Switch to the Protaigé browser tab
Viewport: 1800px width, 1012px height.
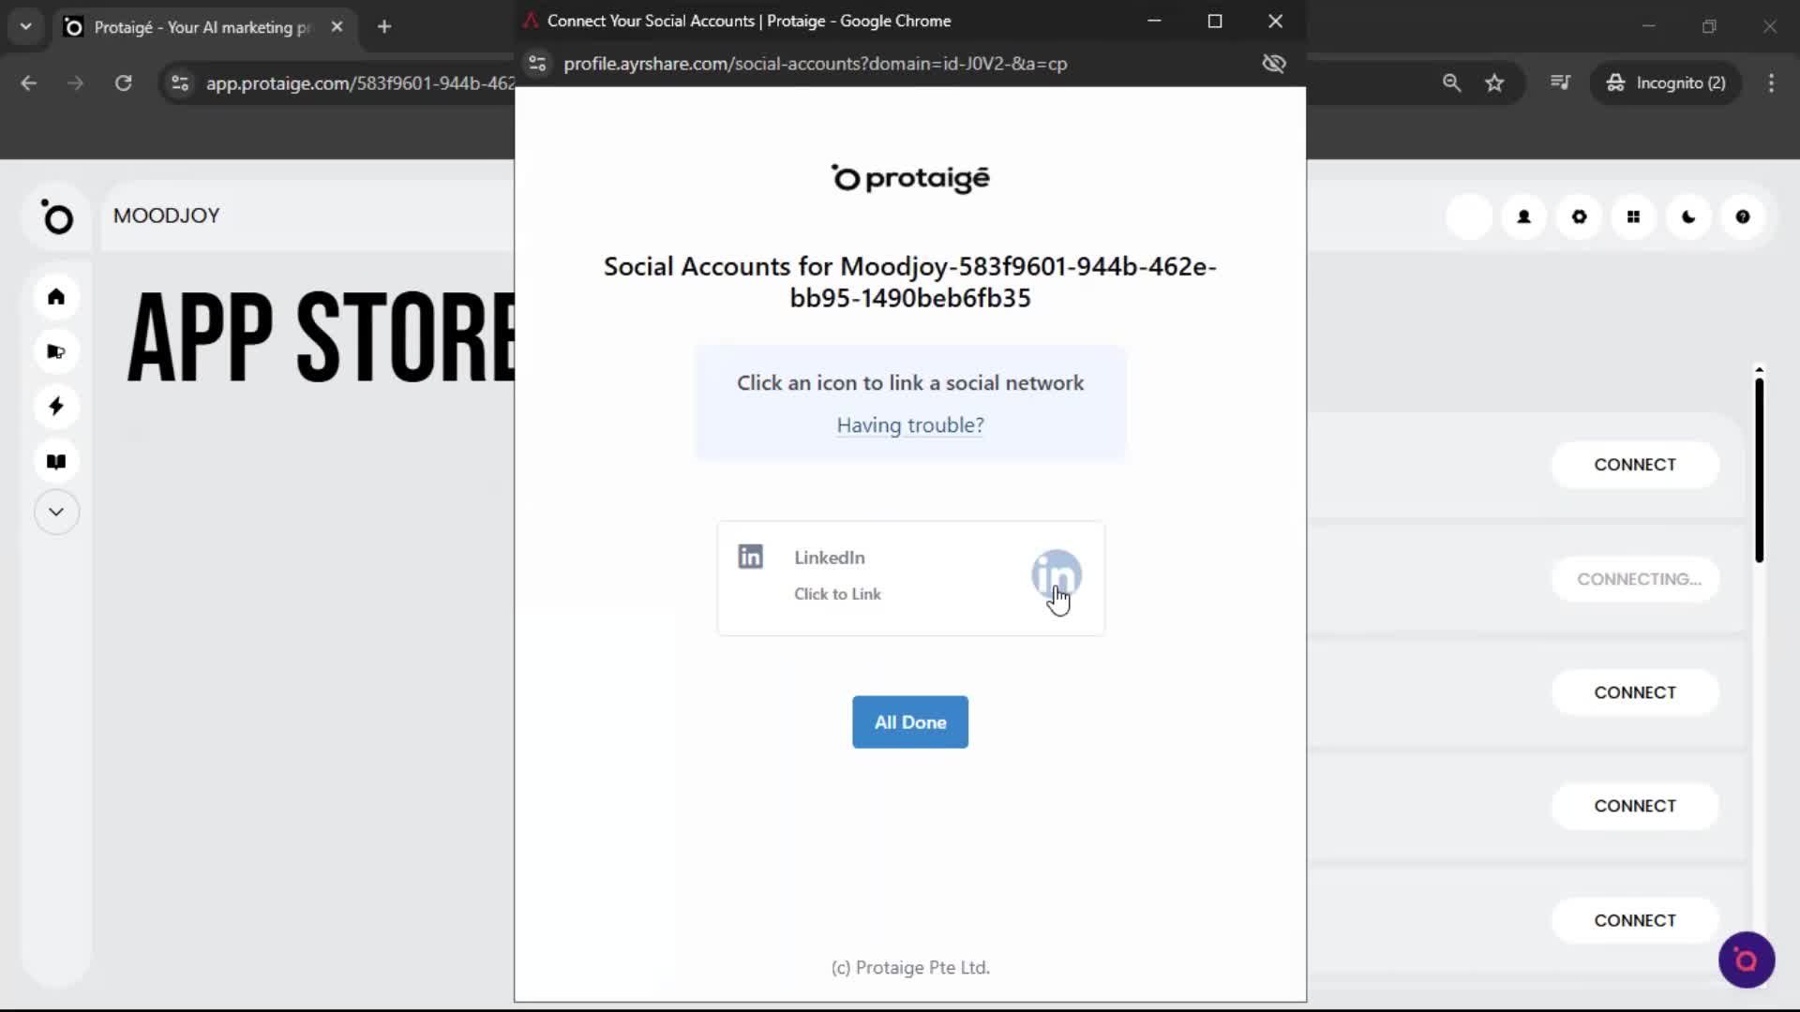(x=187, y=26)
